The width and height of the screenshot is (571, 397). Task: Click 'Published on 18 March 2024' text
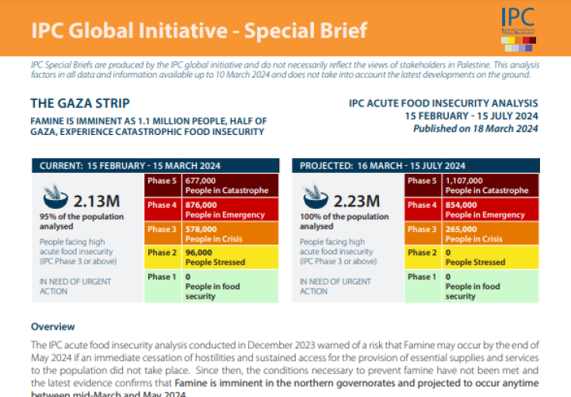475,129
